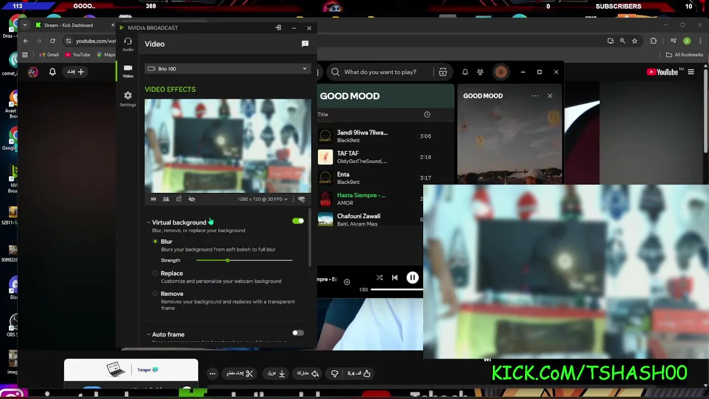
Task: Open the resolution 1280 x 720 @ 30 FPS dropdown
Action: 263,199
